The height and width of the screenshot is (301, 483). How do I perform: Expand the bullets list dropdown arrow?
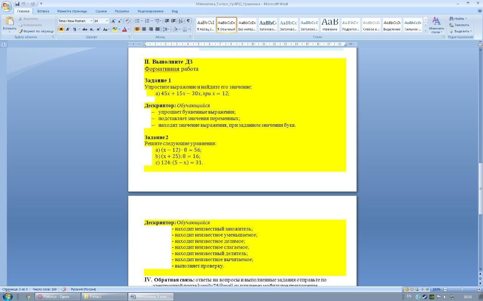click(x=142, y=21)
